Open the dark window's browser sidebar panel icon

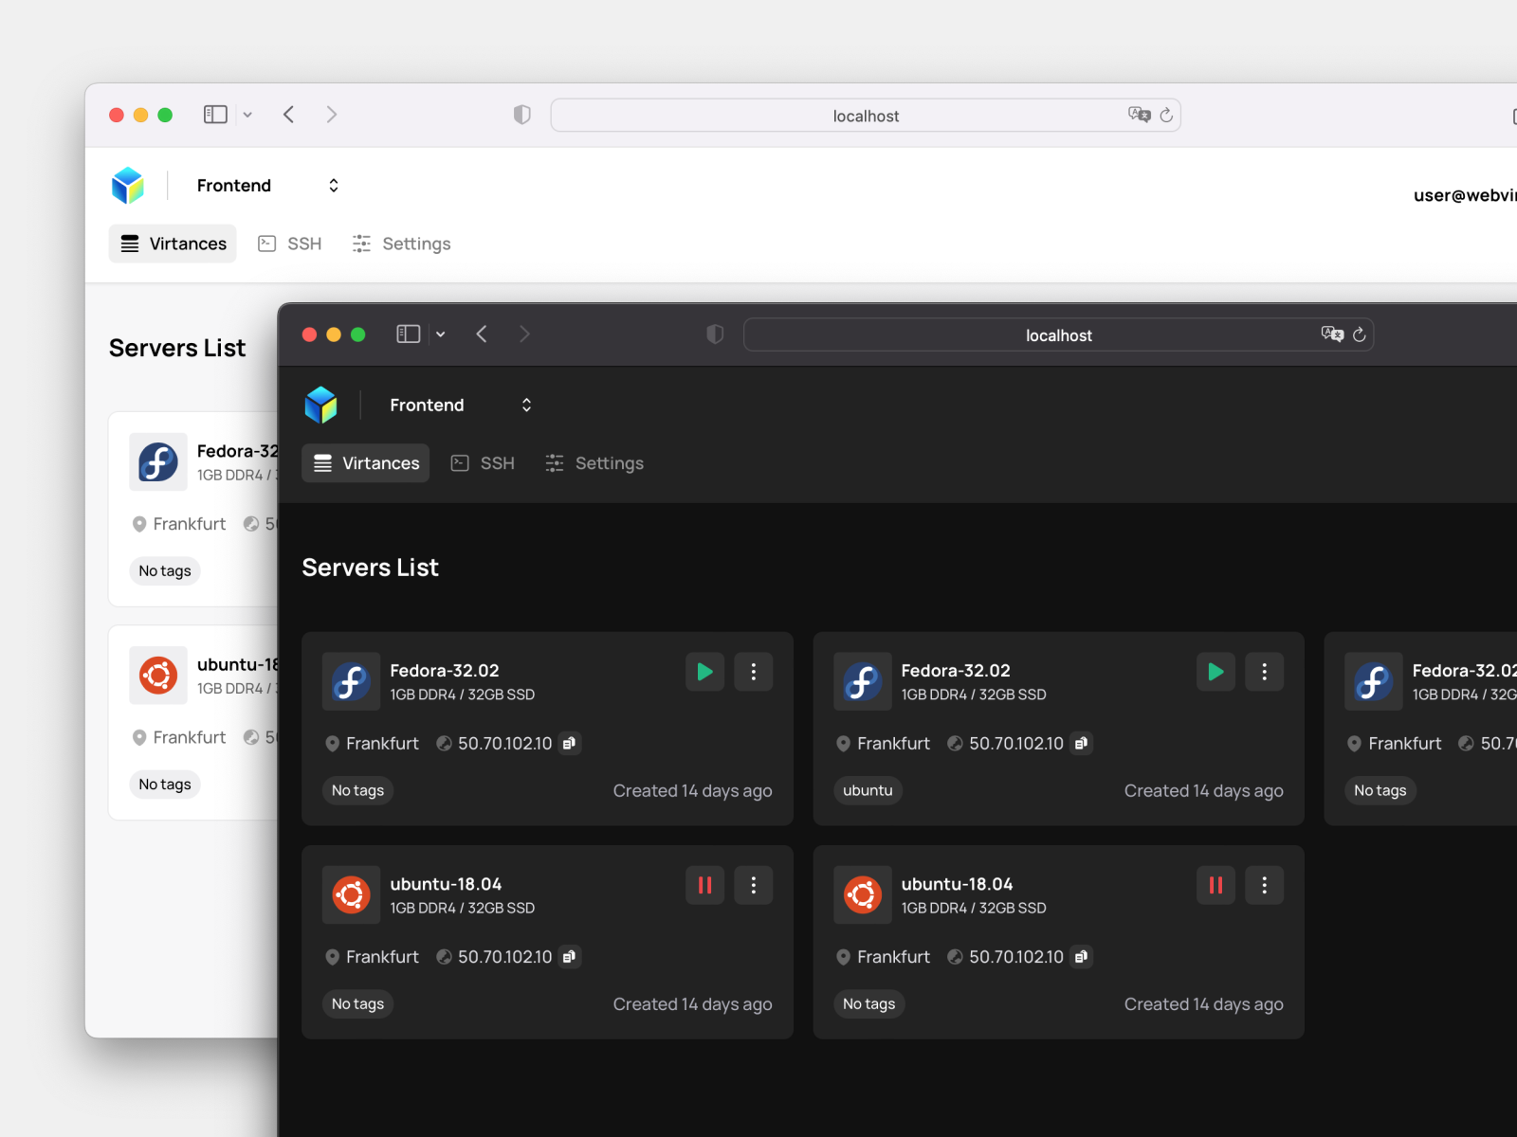coord(408,334)
